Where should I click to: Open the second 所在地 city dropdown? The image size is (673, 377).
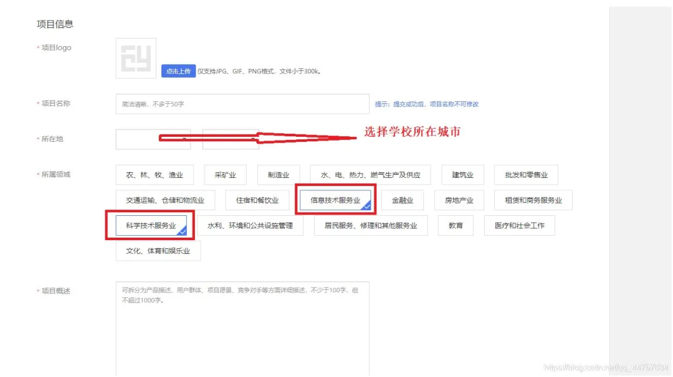231,139
